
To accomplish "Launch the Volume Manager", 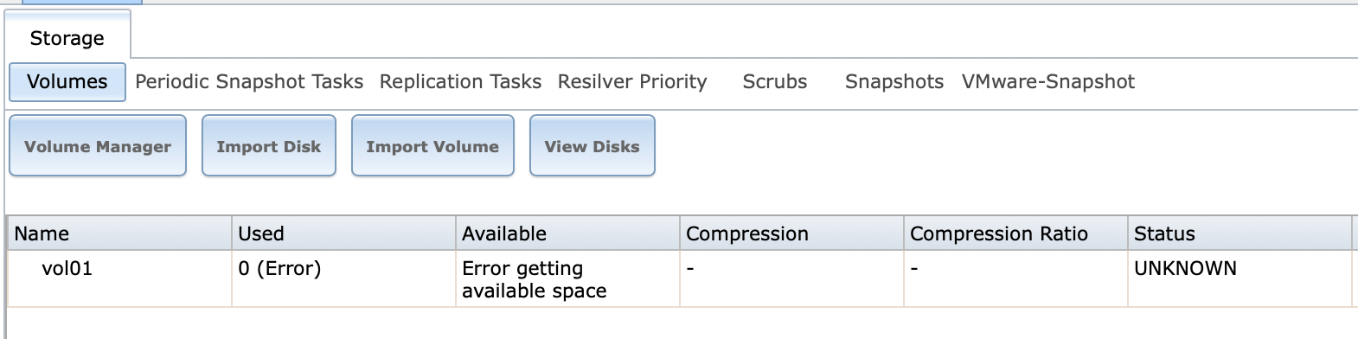I will coord(98,146).
